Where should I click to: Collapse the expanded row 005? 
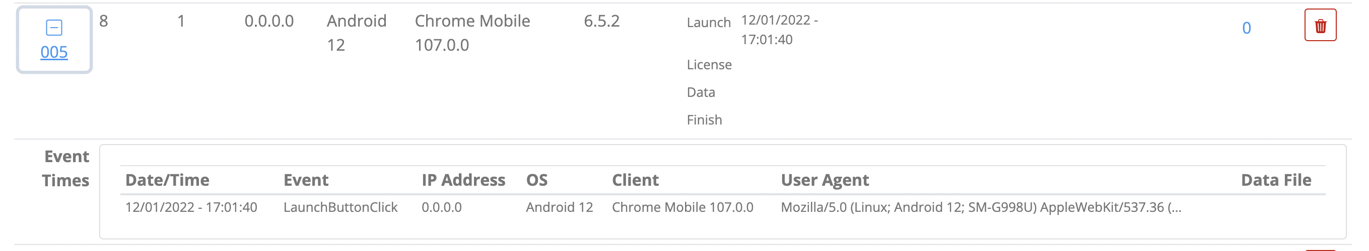54,28
